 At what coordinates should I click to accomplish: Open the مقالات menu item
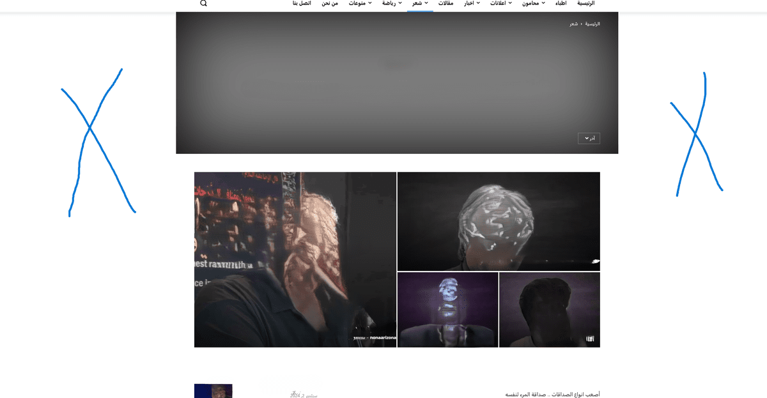pyautogui.click(x=445, y=3)
